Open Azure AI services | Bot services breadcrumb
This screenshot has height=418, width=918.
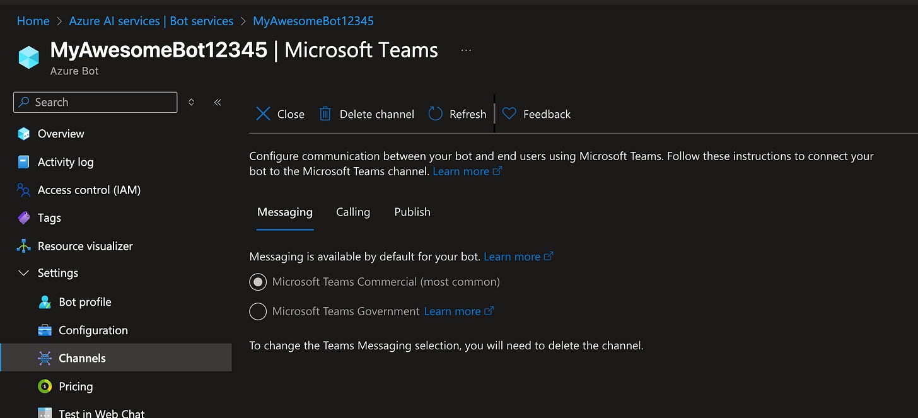coord(151,21)
